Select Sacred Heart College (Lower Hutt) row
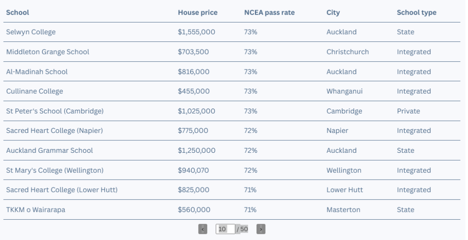468x240 pixels. 232,190
